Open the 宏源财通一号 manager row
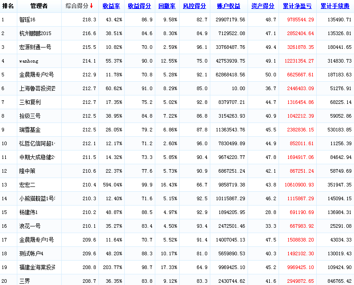The image size is (354, 285). 35,47
